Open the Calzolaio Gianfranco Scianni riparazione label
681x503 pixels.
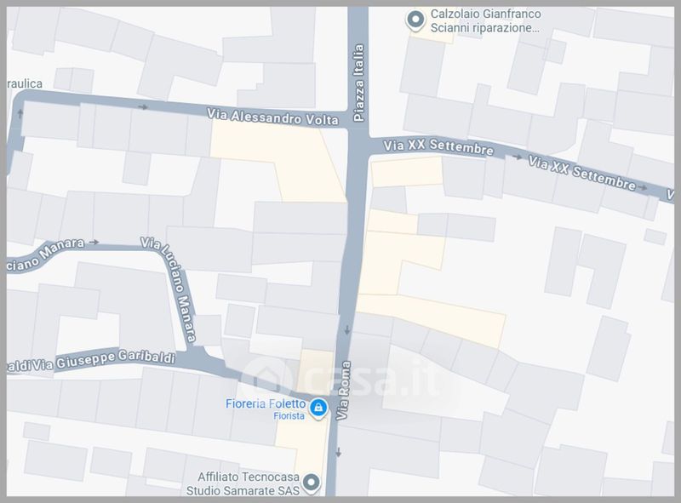coord(485,20)
